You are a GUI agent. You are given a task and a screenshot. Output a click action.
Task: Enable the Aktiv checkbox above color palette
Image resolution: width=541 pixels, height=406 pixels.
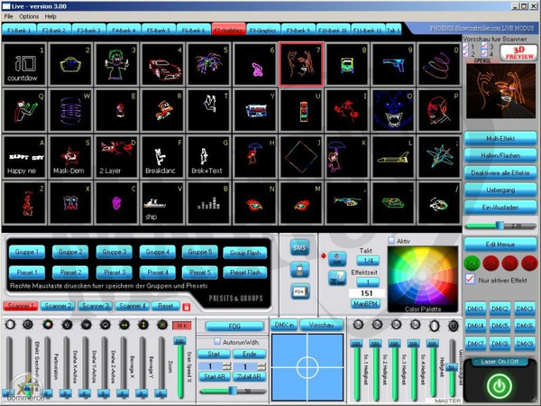point(391,241)
